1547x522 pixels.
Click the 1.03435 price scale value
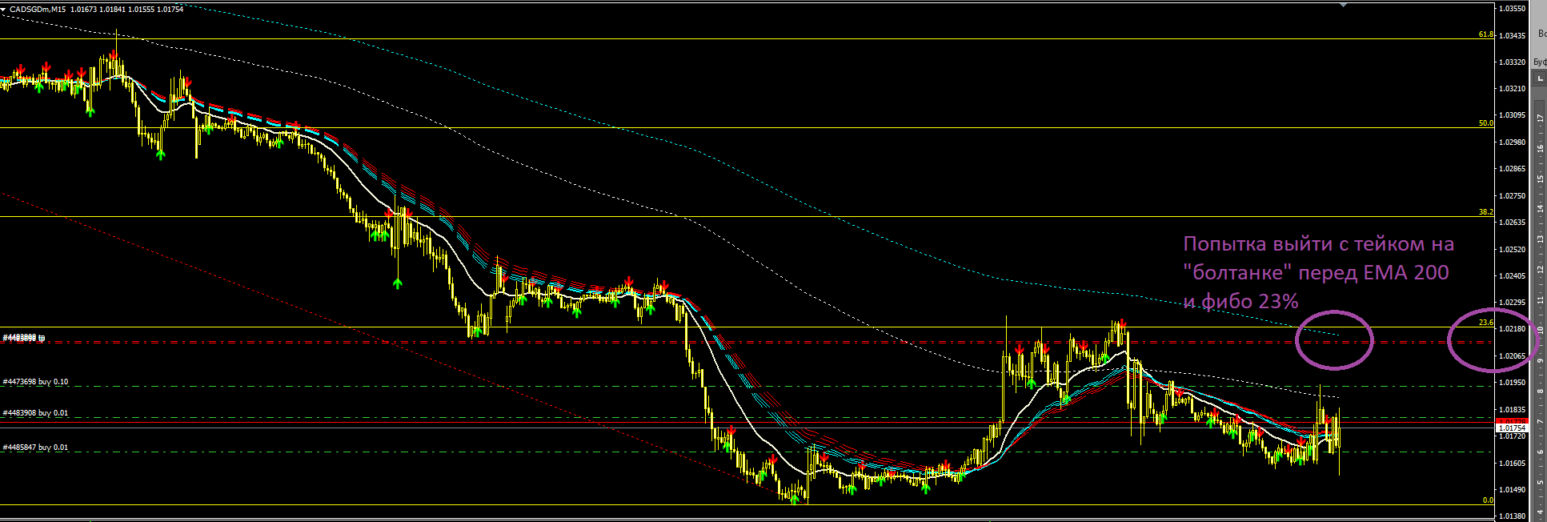[x=1512, y=35]
